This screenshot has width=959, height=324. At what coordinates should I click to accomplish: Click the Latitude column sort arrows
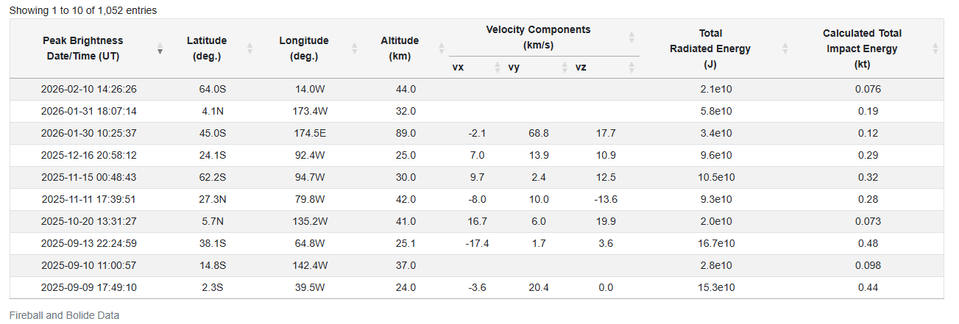tap(250, 48)
